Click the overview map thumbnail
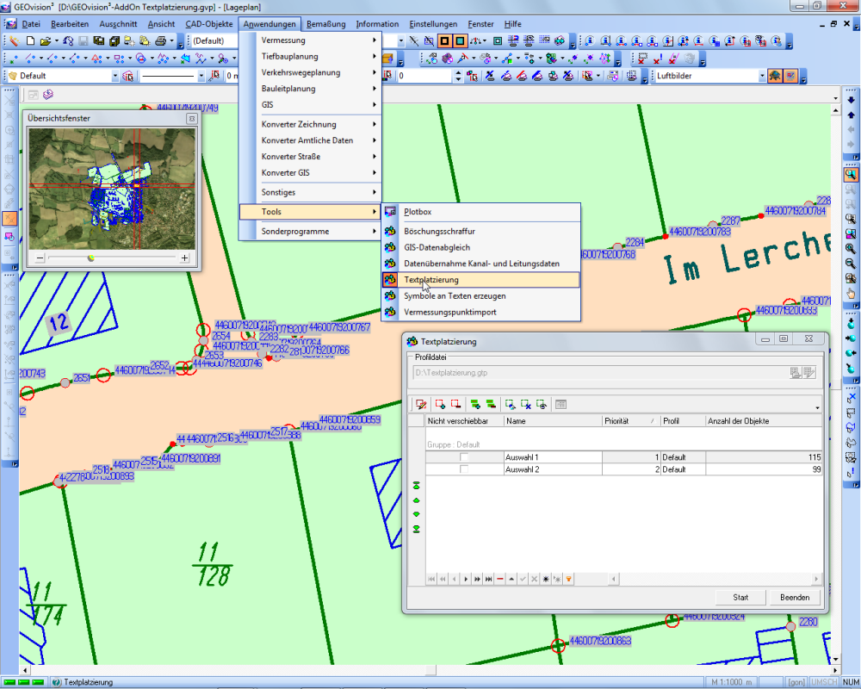 (112, 189)
